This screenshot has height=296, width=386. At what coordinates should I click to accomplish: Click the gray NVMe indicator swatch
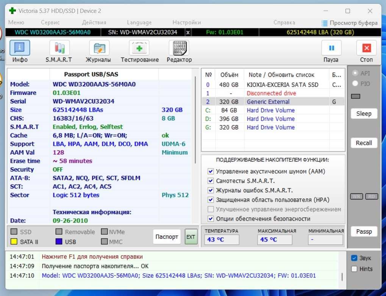[x=105, y=232]
